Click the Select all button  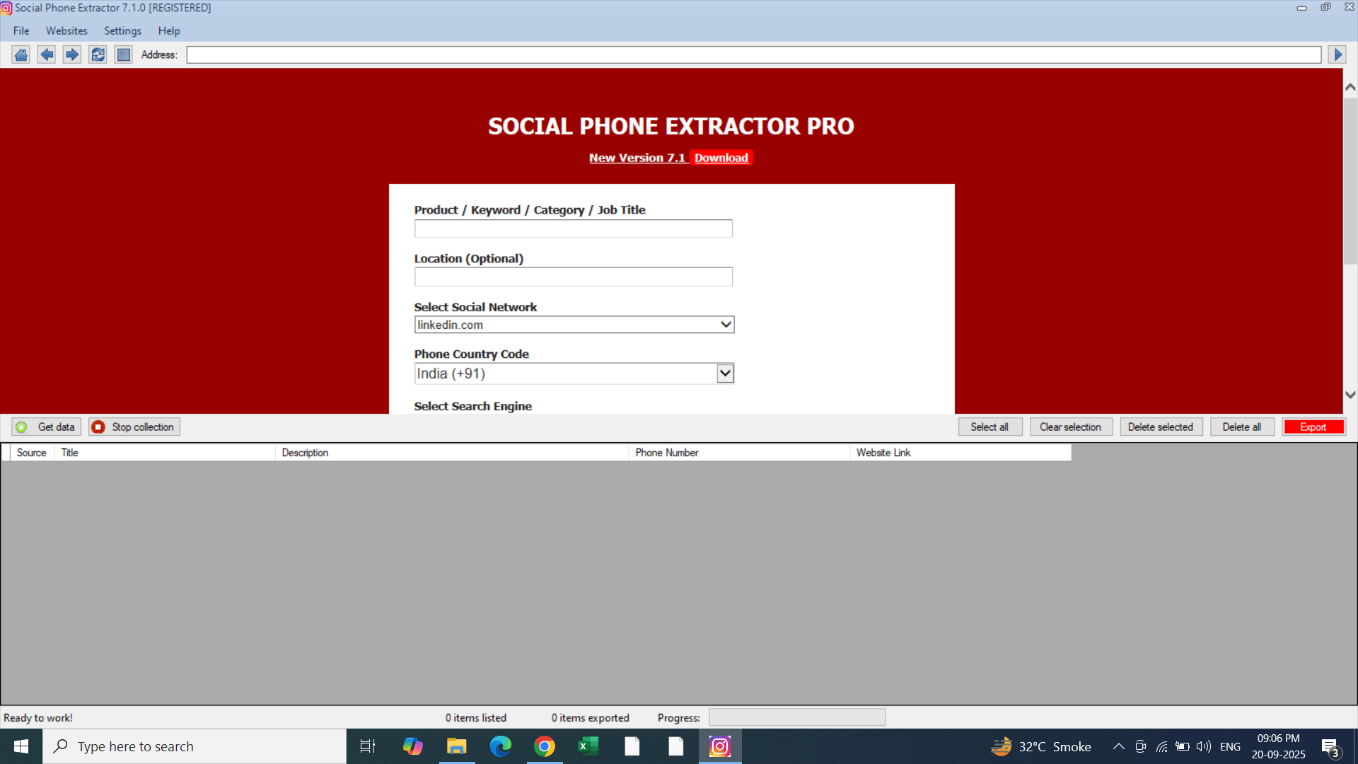point(990,427)
